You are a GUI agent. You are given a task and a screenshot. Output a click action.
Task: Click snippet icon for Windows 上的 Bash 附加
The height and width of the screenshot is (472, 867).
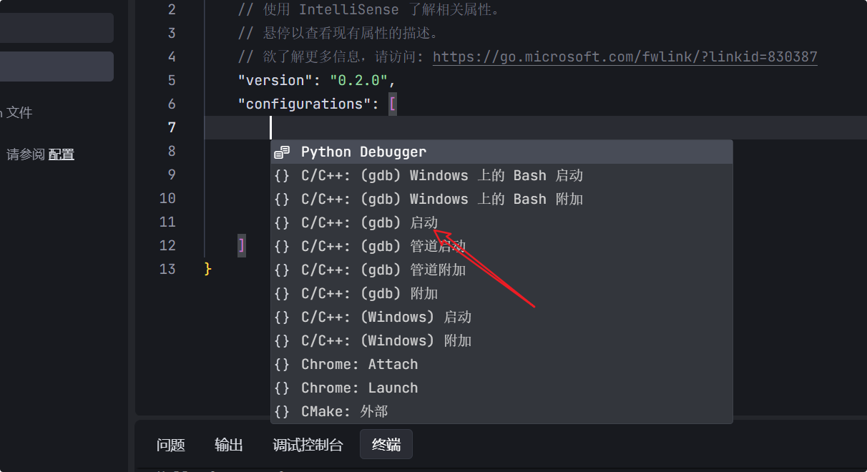pos(282,199)
